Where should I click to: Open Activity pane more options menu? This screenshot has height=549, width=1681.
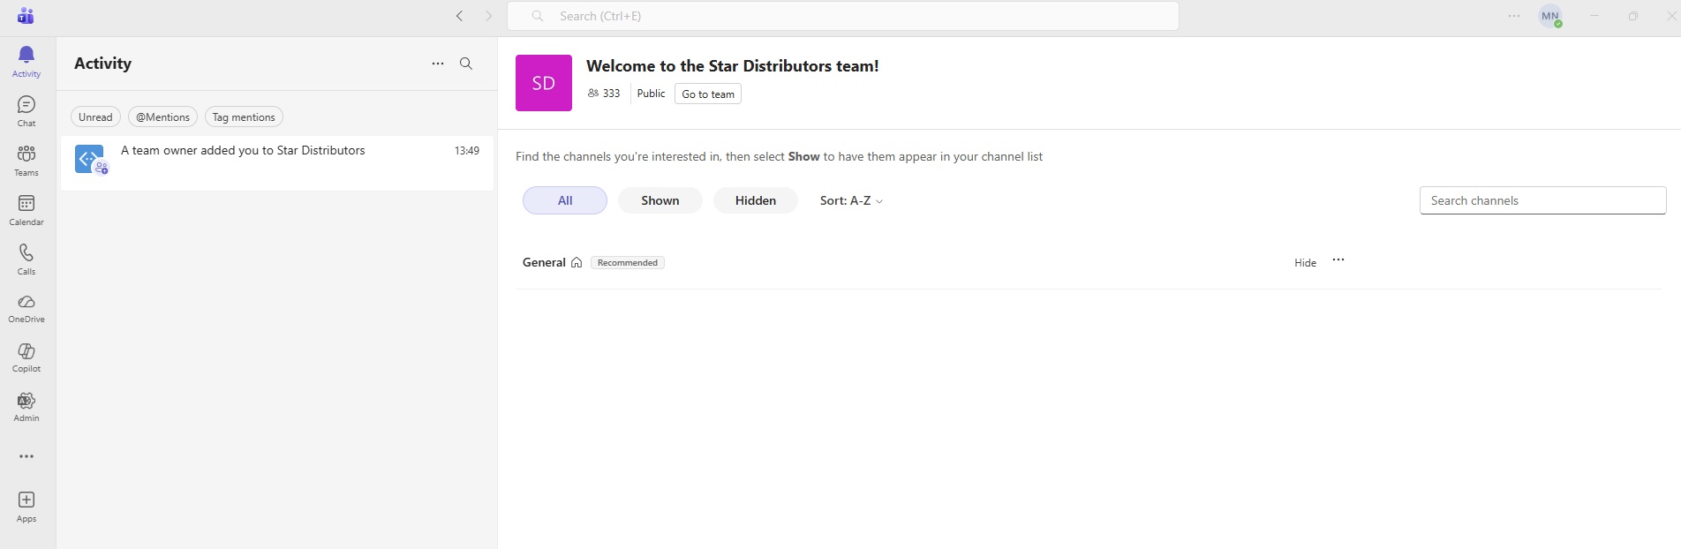(x=438, y=64)
